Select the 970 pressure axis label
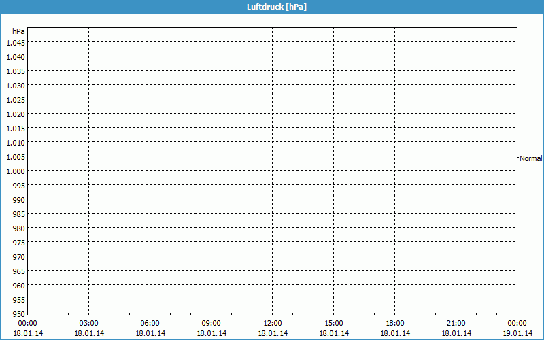Image resolution: width=544 pixels, height=340 pixels. tap(18, 257)
